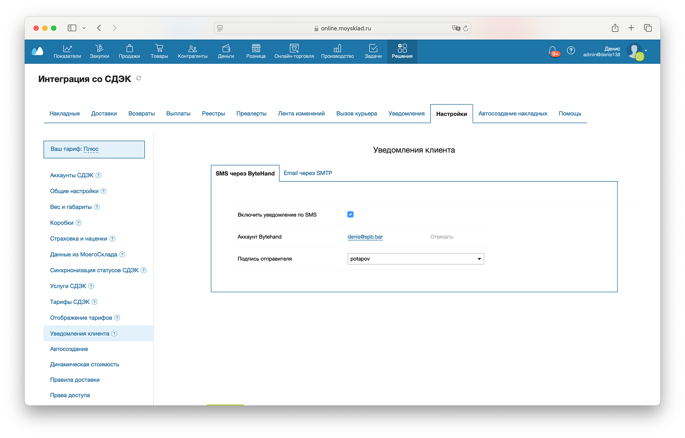Open the Розница store icon

[256, 48]
